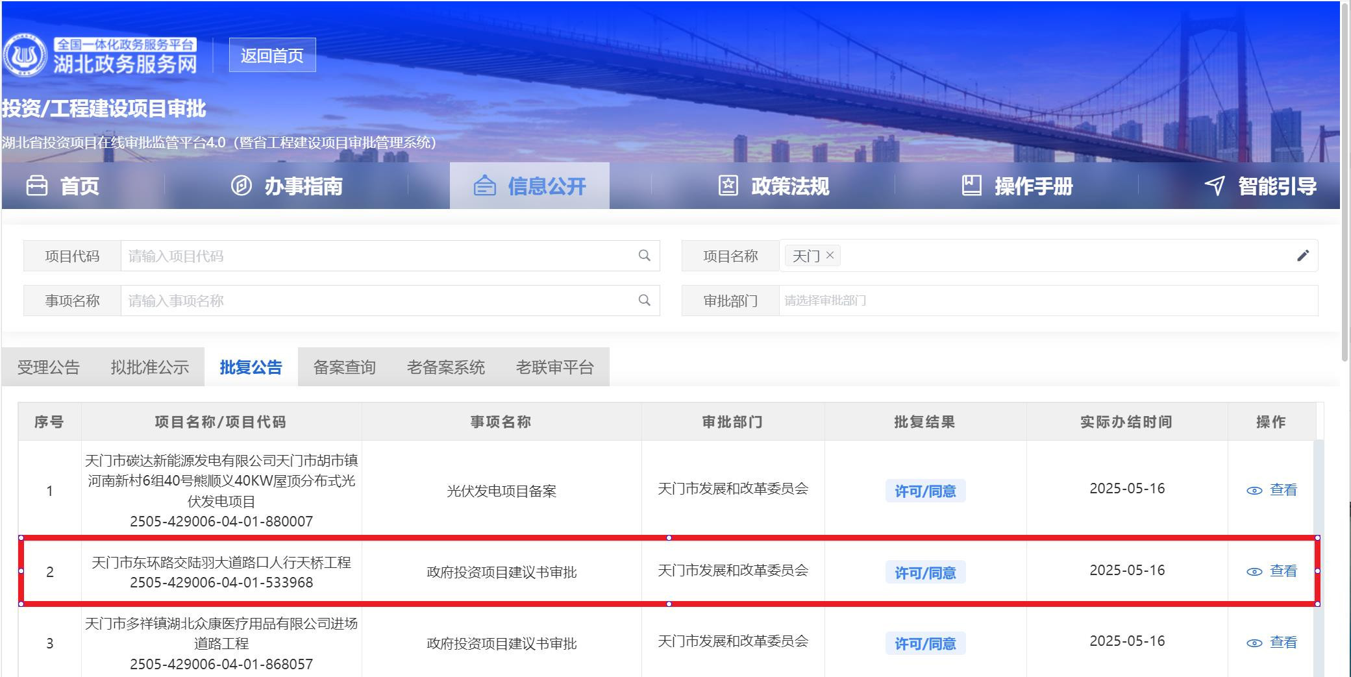Click 许可/同意 badge in row 2
This screenshot has width=1351, height=677.
click(x=925, y=572)
